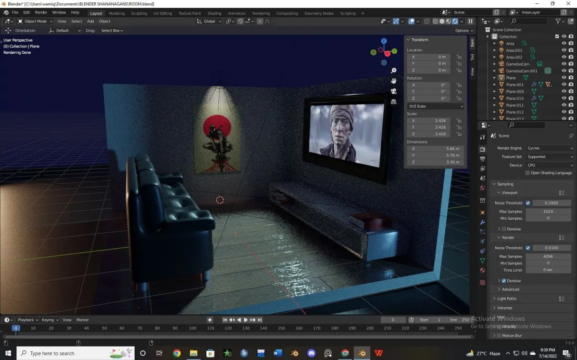
Task: Open the File menu
Action: pyautogui.click(x=15, y=12)
